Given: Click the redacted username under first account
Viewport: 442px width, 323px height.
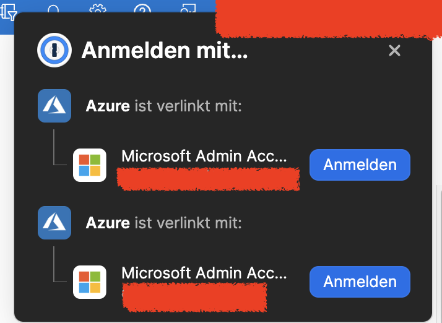Looking at the screenshot, I should [x=208, y=179].
